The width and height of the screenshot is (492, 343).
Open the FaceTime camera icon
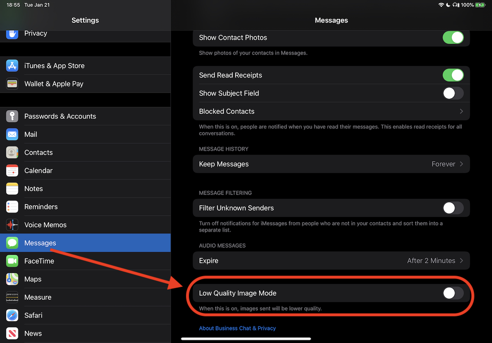coord(12,261)
